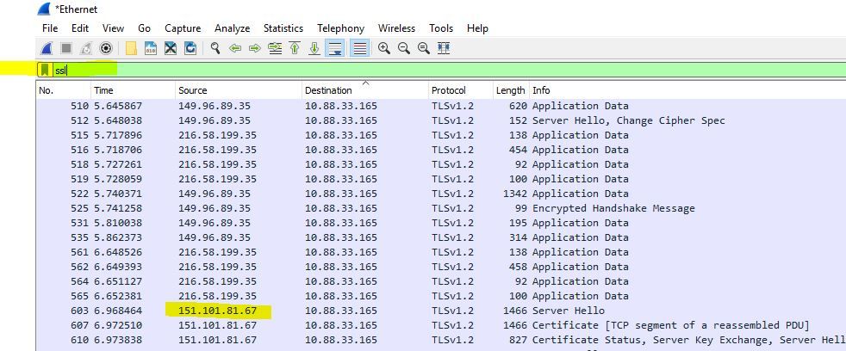The width and height of the screenshot is (846, 351).
Task: Go back in packet history
Action: point(234,48)
